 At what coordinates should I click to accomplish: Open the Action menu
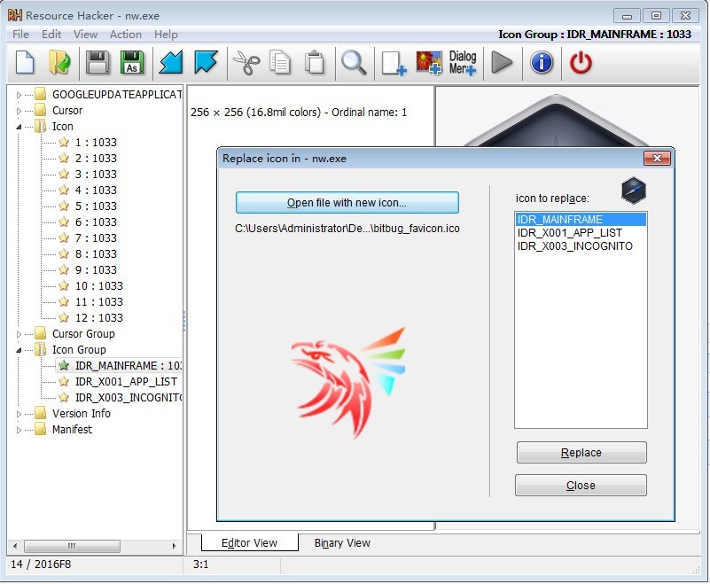coord(125,35)
